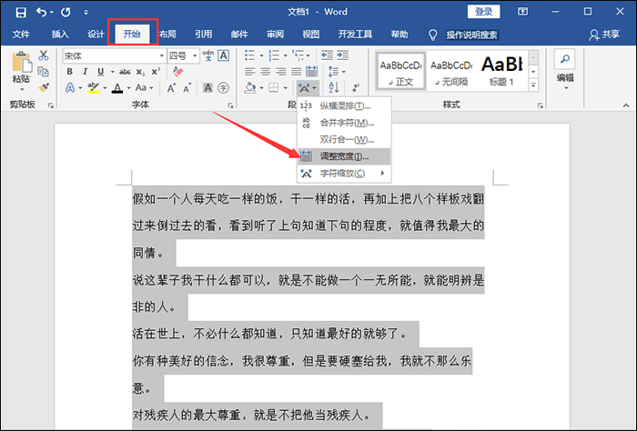Open the font size dropdown showing 四号
Image resolution: width=637 pixels, height=431 pixels.
182,56
